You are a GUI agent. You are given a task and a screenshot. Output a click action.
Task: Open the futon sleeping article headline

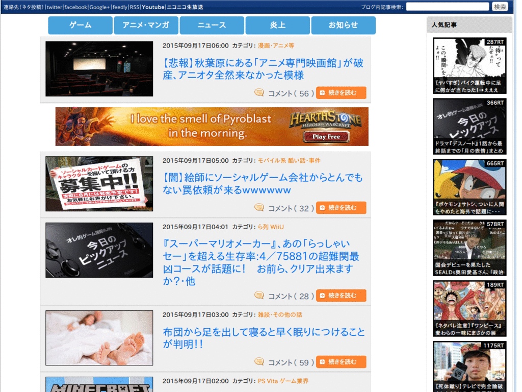click(x=264, y=338)
